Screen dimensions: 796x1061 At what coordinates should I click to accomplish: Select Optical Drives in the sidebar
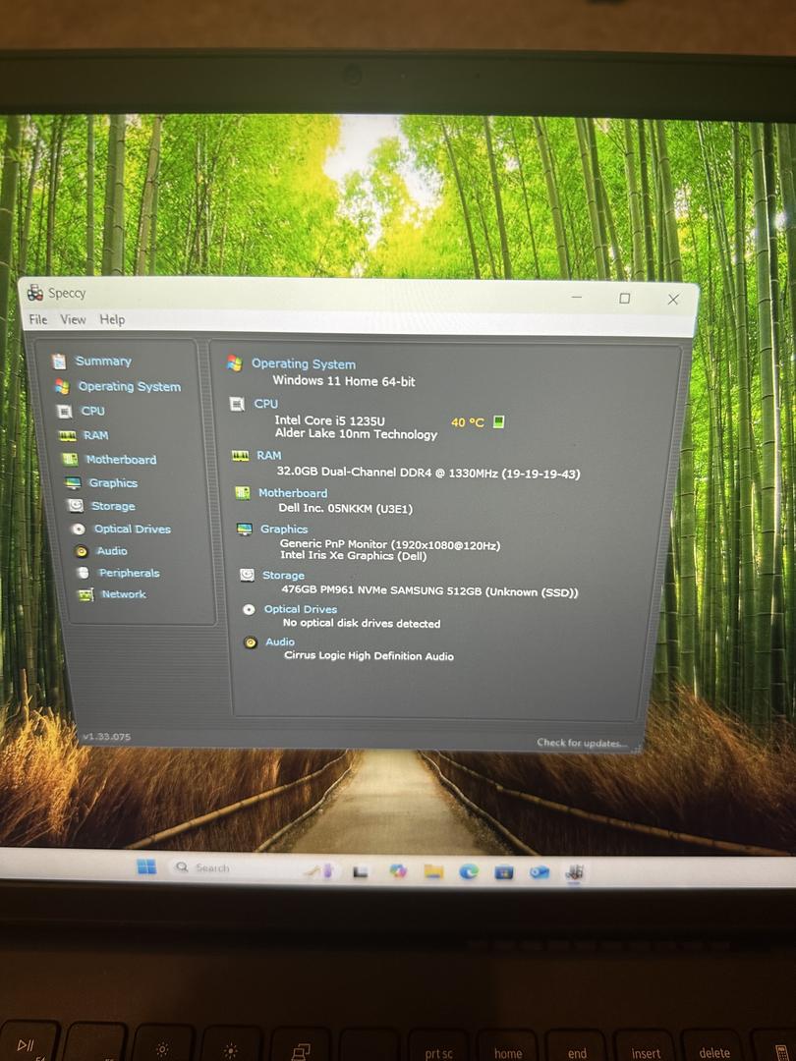click(132, 529)
